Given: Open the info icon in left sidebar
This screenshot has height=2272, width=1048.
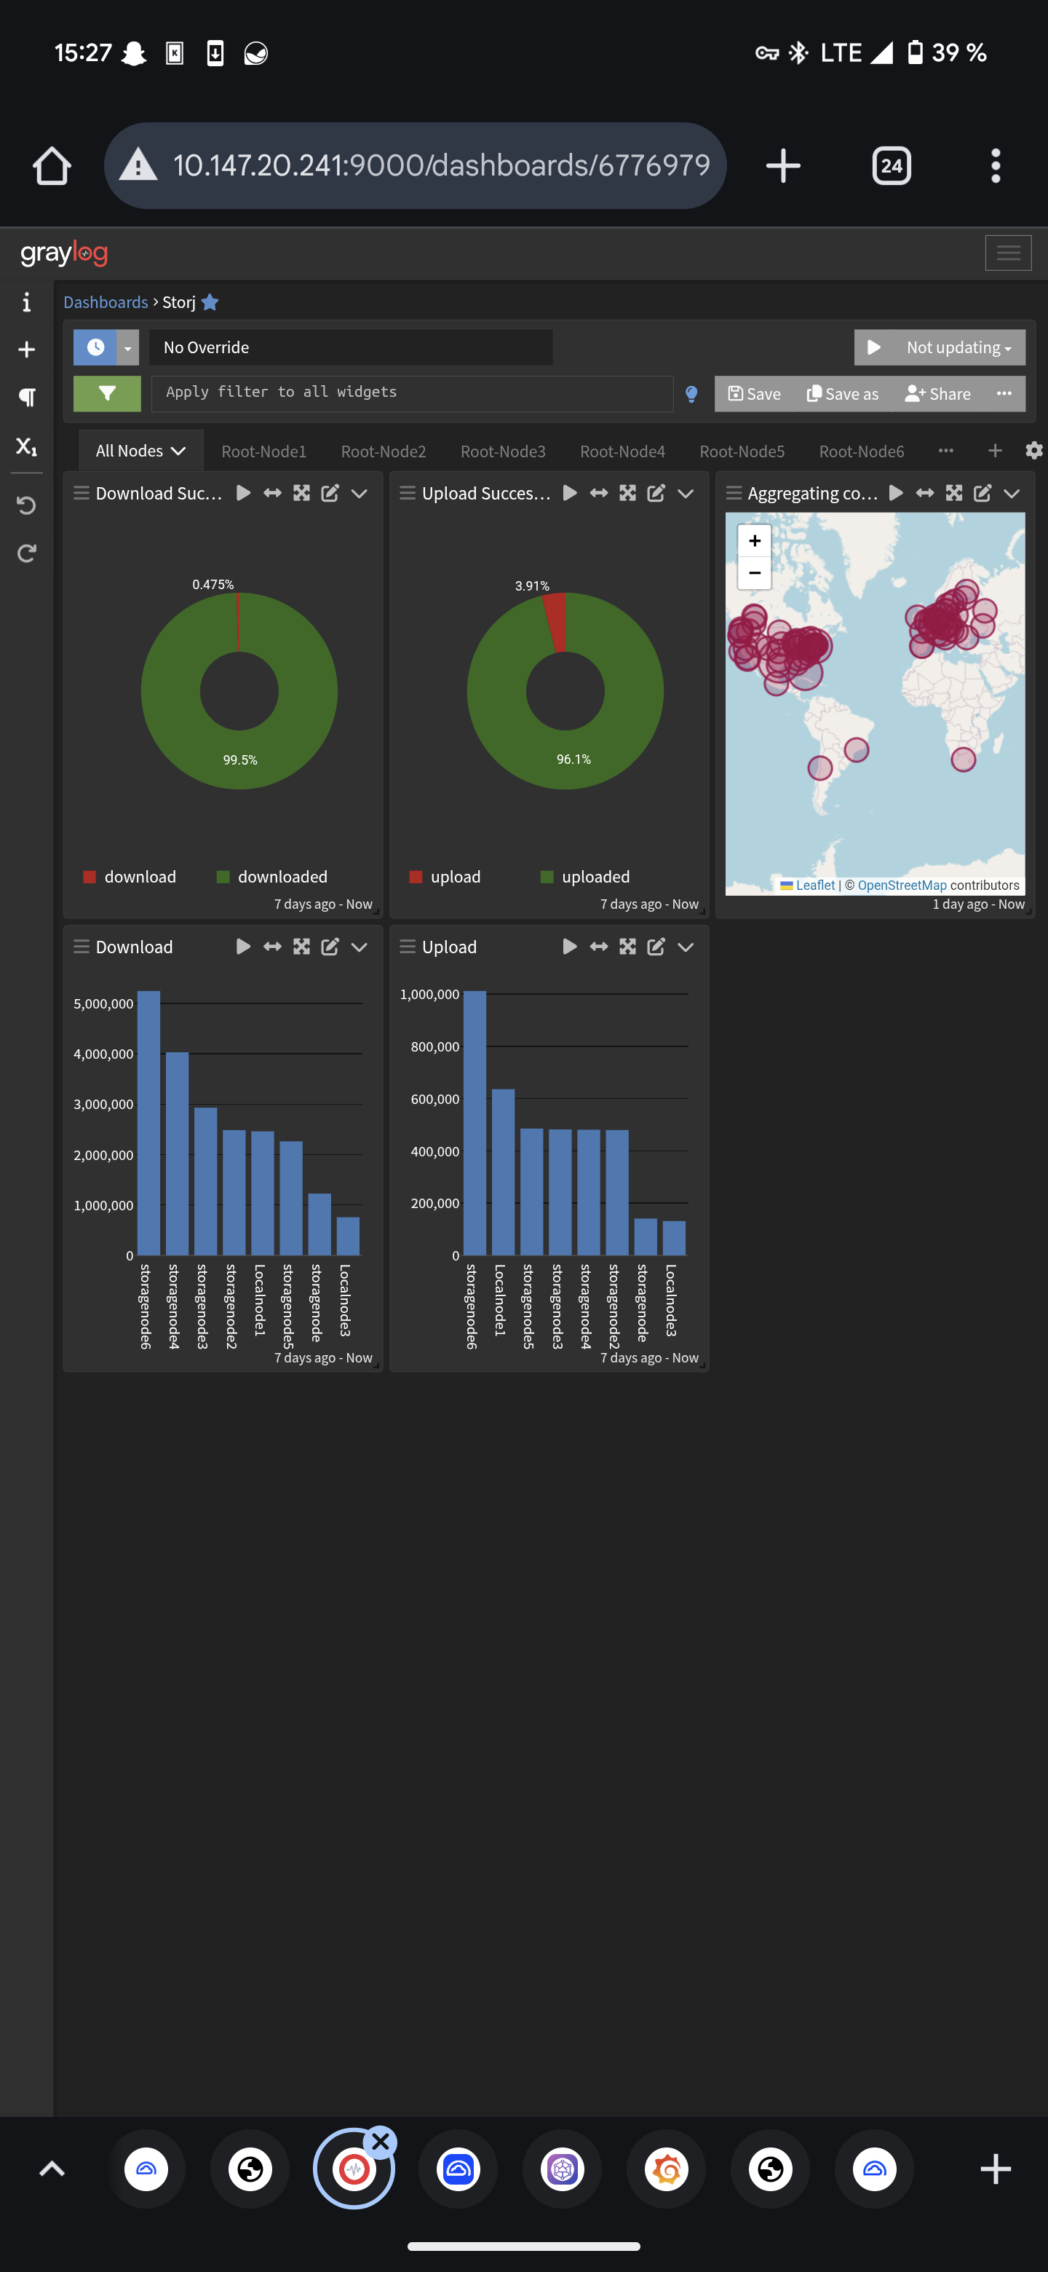Looking at the screenshot, I should point(26,302).
